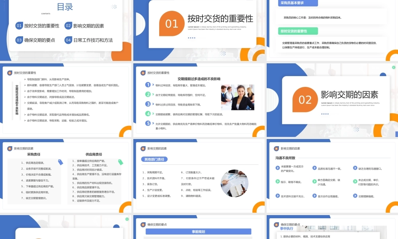The height and width of the screenshot is (239, 398).
Task: Click large title 影响交期的因素 on section slide
Action: 349,95
